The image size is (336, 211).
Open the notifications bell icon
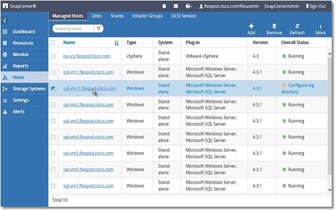click(x=164, y=6)
